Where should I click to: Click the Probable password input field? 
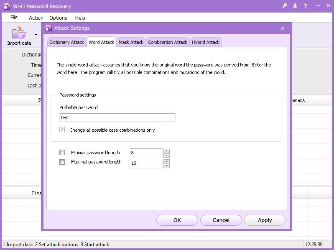[117, 117]
